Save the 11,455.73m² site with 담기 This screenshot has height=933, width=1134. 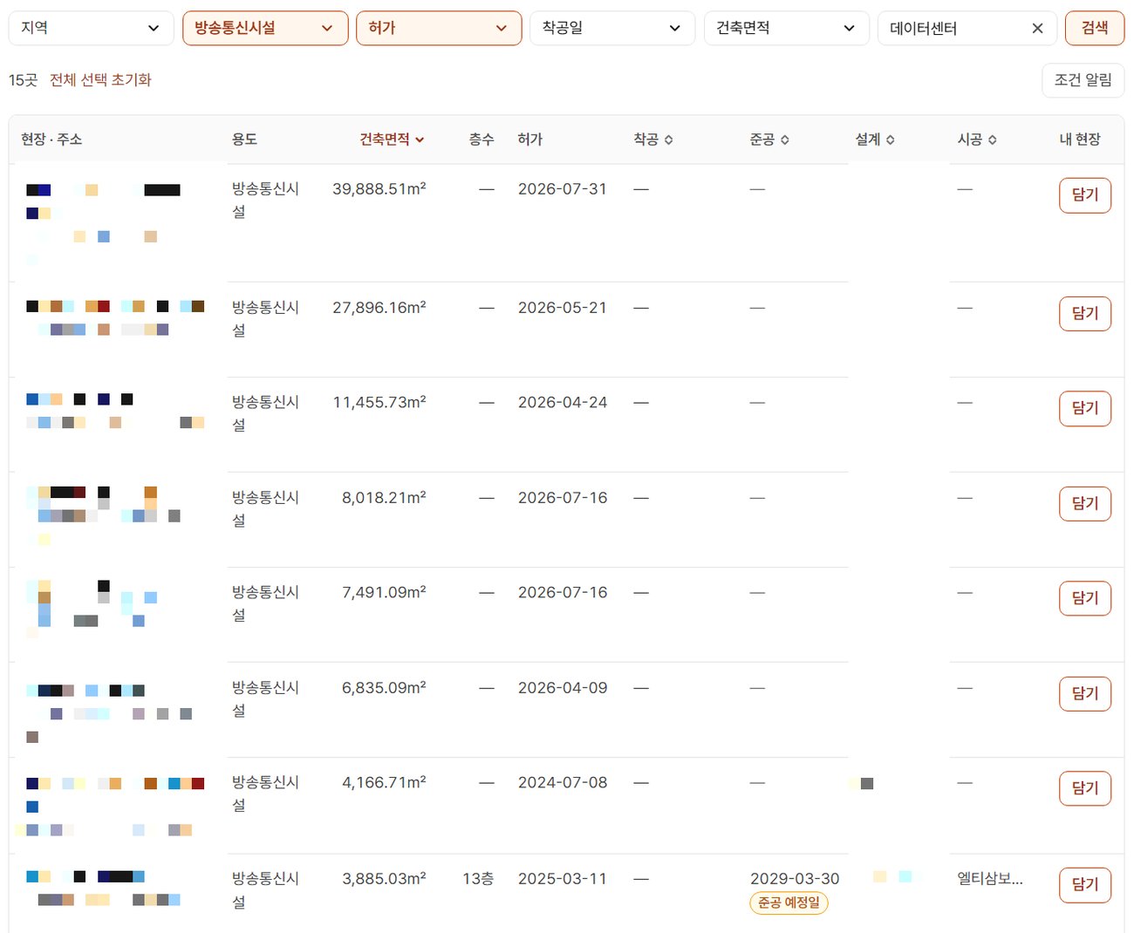[1085, 408]
